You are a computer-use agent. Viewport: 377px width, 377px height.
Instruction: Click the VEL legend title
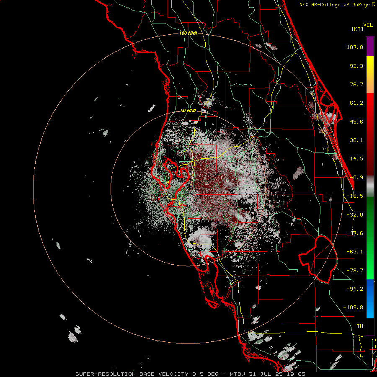tap(368, 25)
